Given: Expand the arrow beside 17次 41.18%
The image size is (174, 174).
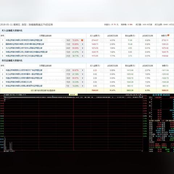Looking at the screenshot, I should point(83,74).
